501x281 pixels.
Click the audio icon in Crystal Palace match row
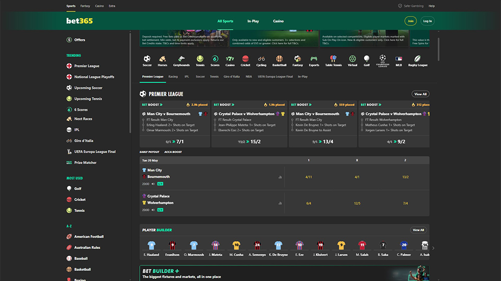[153, 210]
